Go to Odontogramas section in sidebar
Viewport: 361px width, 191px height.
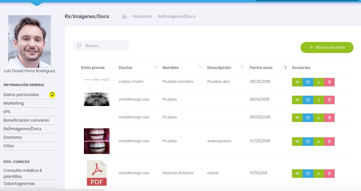(19, 184)
